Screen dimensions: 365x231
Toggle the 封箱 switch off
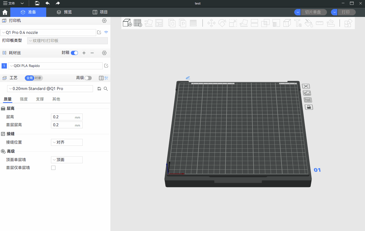[74, 53]
